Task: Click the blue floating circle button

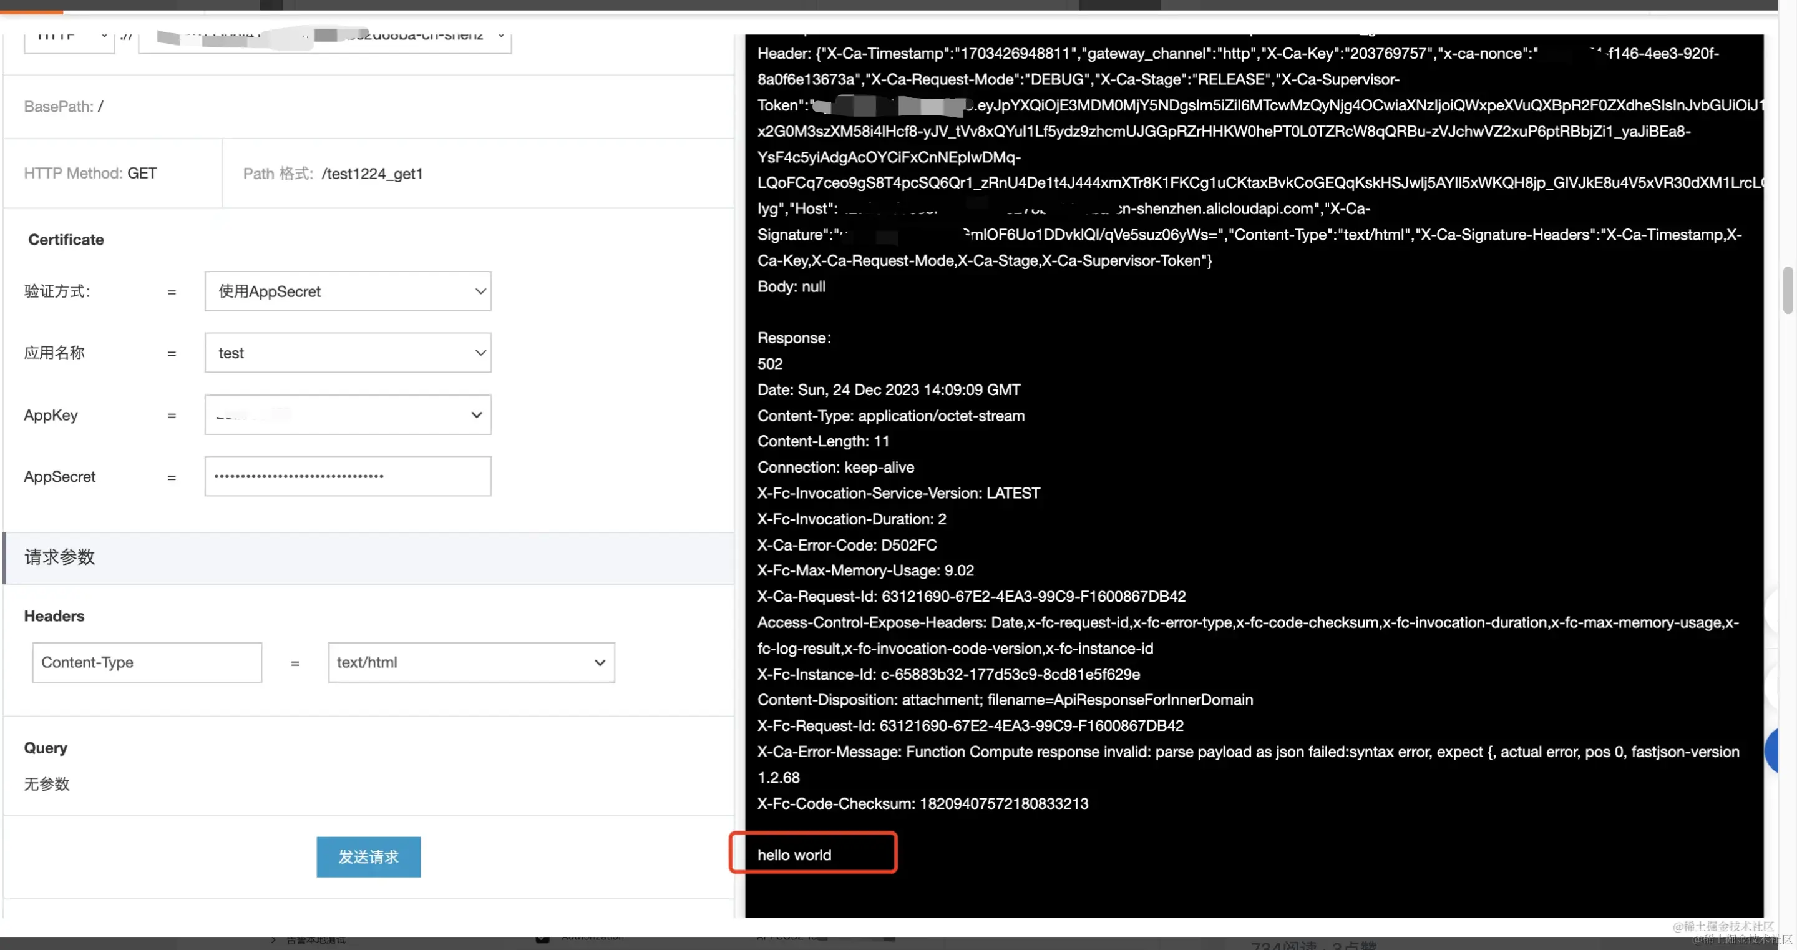Action: (x=1778, y=750)
